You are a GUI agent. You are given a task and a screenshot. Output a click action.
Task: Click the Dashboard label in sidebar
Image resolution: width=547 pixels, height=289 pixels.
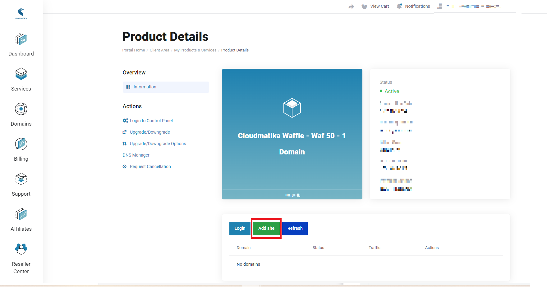tap(21, 54)
